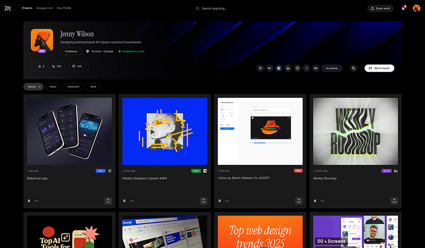This screenshot has width=425, height=248.
Task: Open the Listivo hat thumbnail
Action: click(260, 131)
